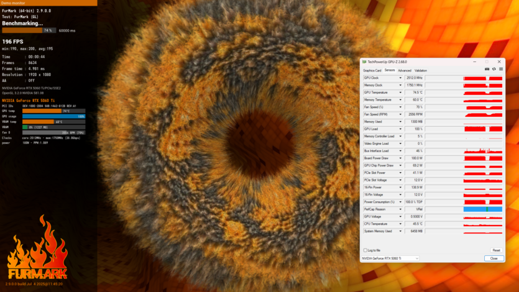Open the Fan Speed (%) sensor dropdown
519x292 pixels.
(400, 107)
